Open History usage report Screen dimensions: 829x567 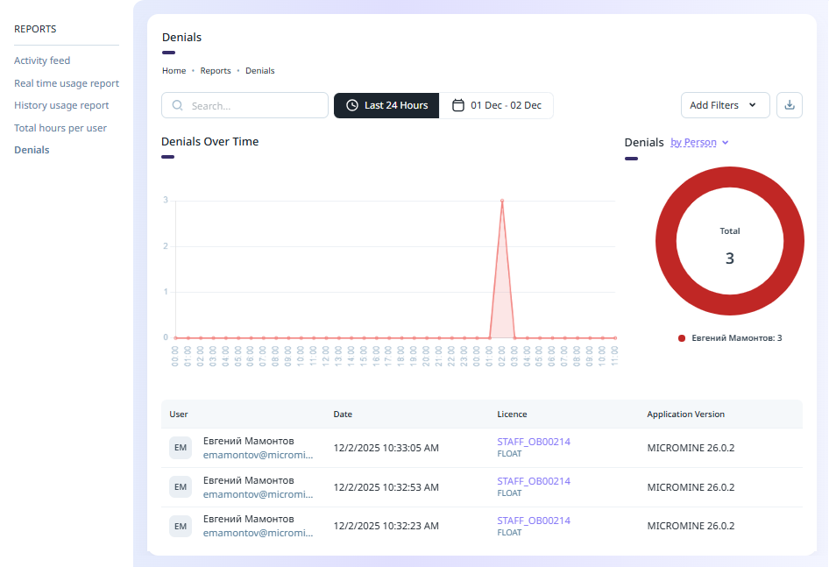pyautogui.click(x=61, y=105)
